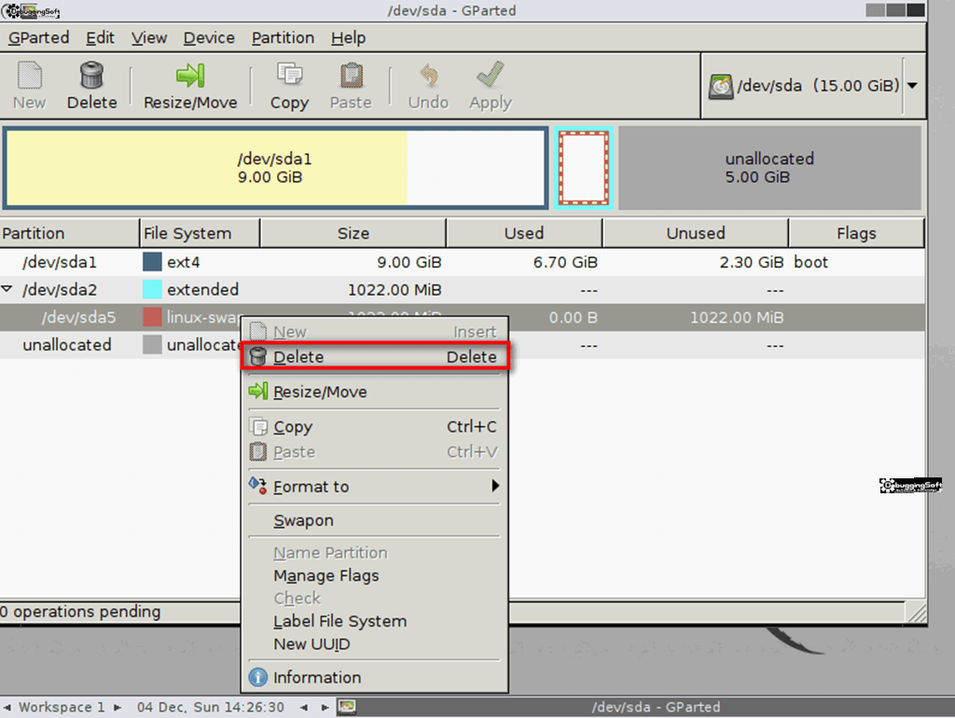Open the Partition menu in menu bar
Viewport: 955px width, 718px height.
point(283,38)
